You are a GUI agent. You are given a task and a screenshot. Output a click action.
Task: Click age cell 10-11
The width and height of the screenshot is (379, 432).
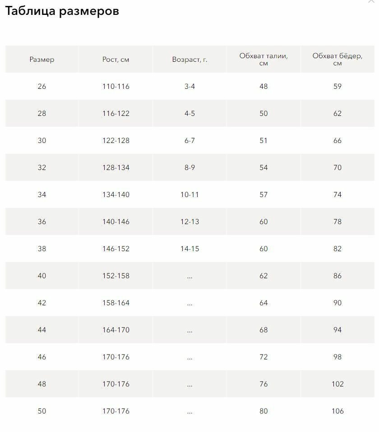pyautogui.click(x=189, y=194)
